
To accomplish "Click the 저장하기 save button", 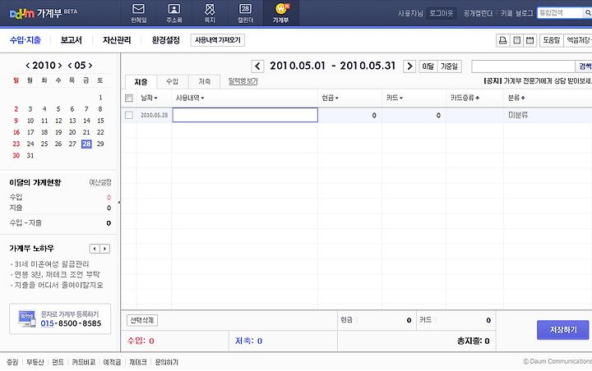I will point(563,330).
